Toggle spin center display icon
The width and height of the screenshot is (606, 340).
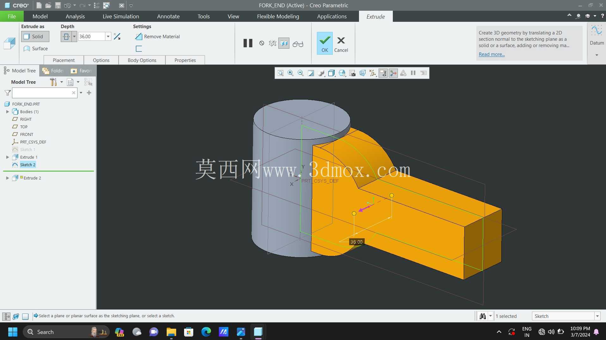pos(393,73)
